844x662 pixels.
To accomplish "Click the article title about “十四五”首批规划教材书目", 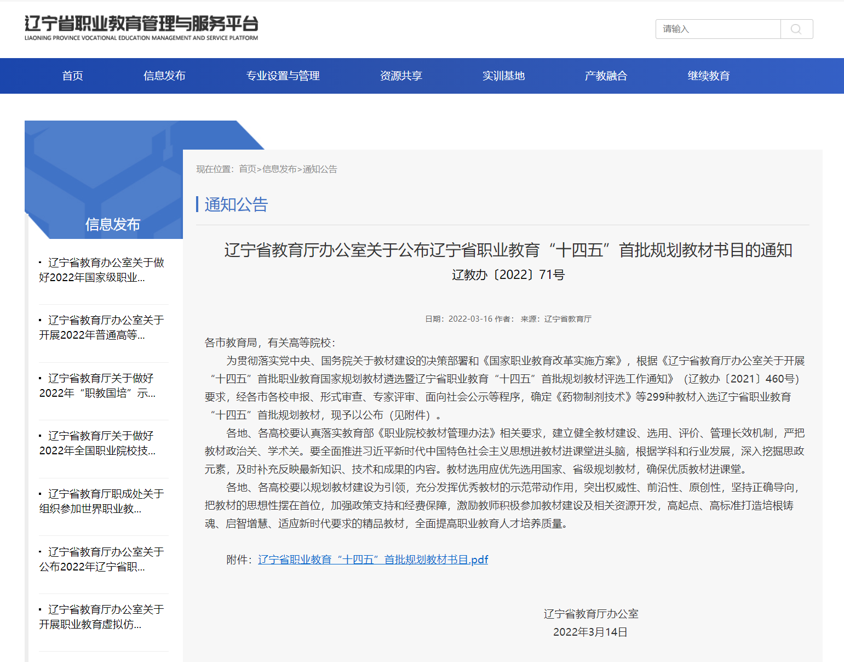I will (x=508, y=250).
